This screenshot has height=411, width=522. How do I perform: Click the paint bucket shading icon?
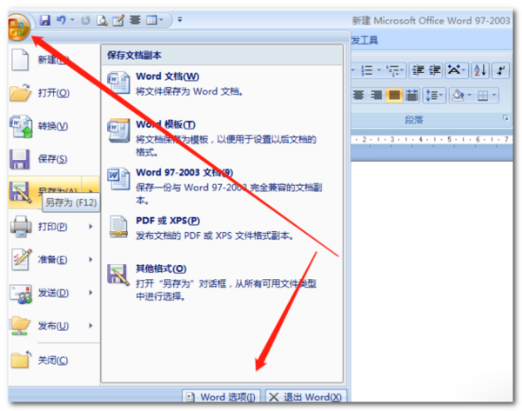[x=458, y=96]
